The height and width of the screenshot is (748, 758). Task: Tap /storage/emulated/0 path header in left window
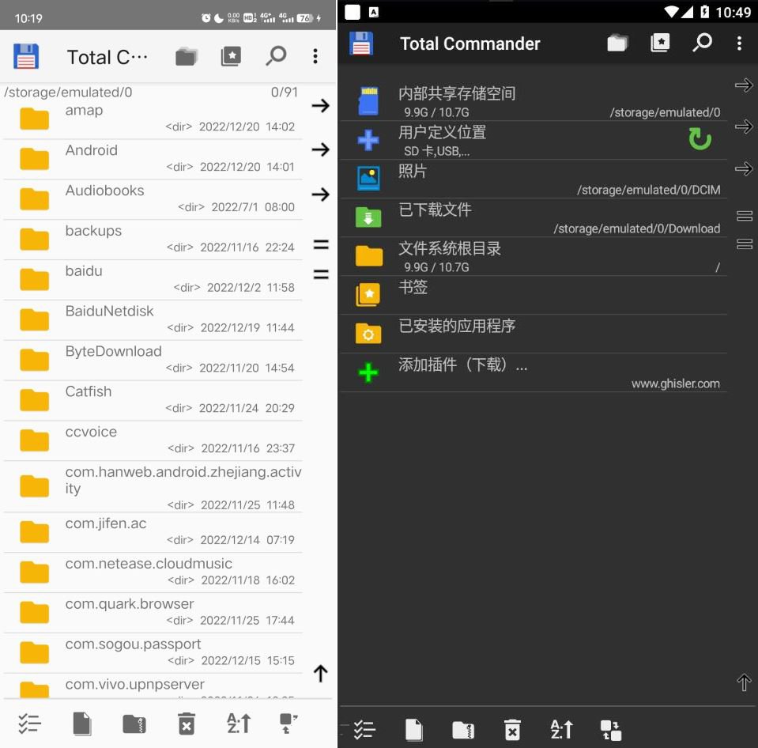click(68, 92)
